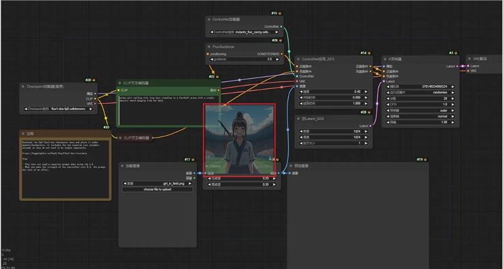Click the CLIP output port on Checkpoint loader
Image resolution: width=503 pixels, height=269 pixels.
96,99
